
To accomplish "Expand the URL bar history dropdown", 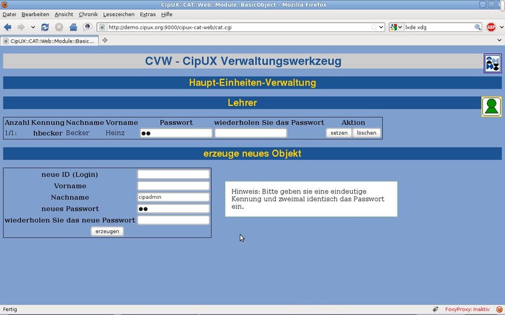I will click(381, 27).
